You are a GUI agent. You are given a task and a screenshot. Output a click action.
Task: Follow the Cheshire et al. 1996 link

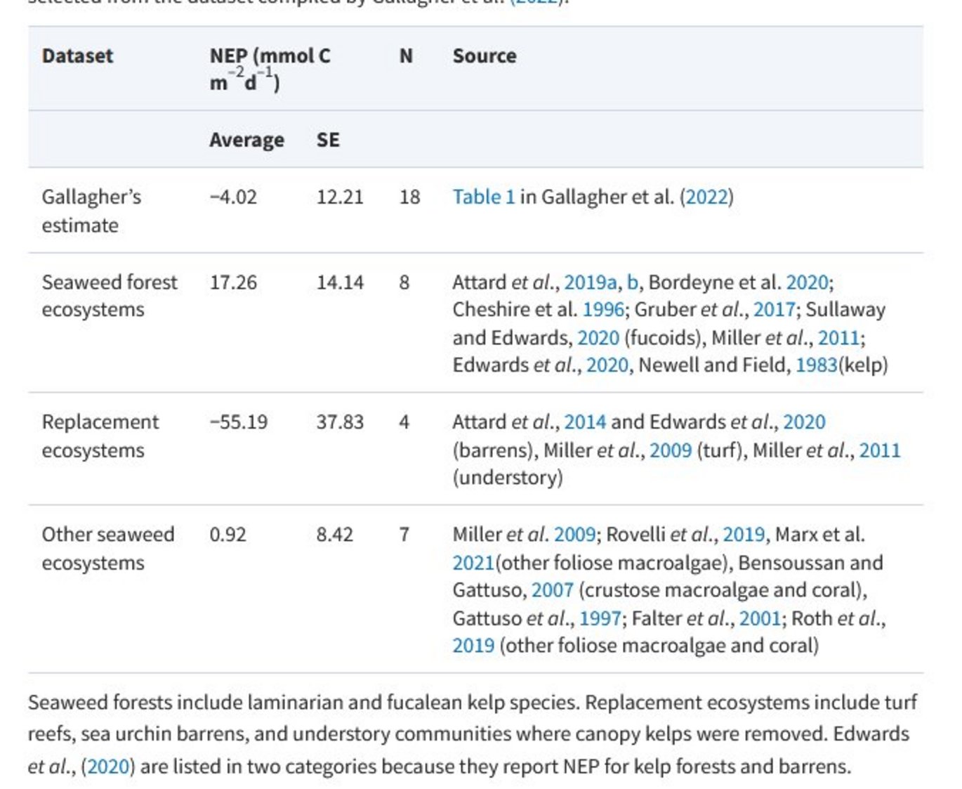(x=602, y=310)
